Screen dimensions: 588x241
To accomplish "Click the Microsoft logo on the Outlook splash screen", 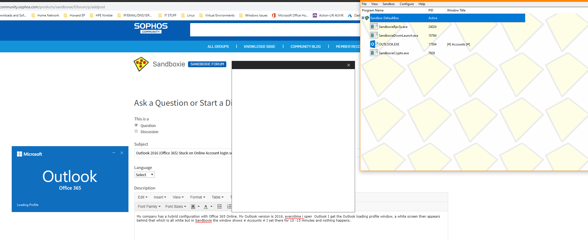I will [x=29, y=154].
